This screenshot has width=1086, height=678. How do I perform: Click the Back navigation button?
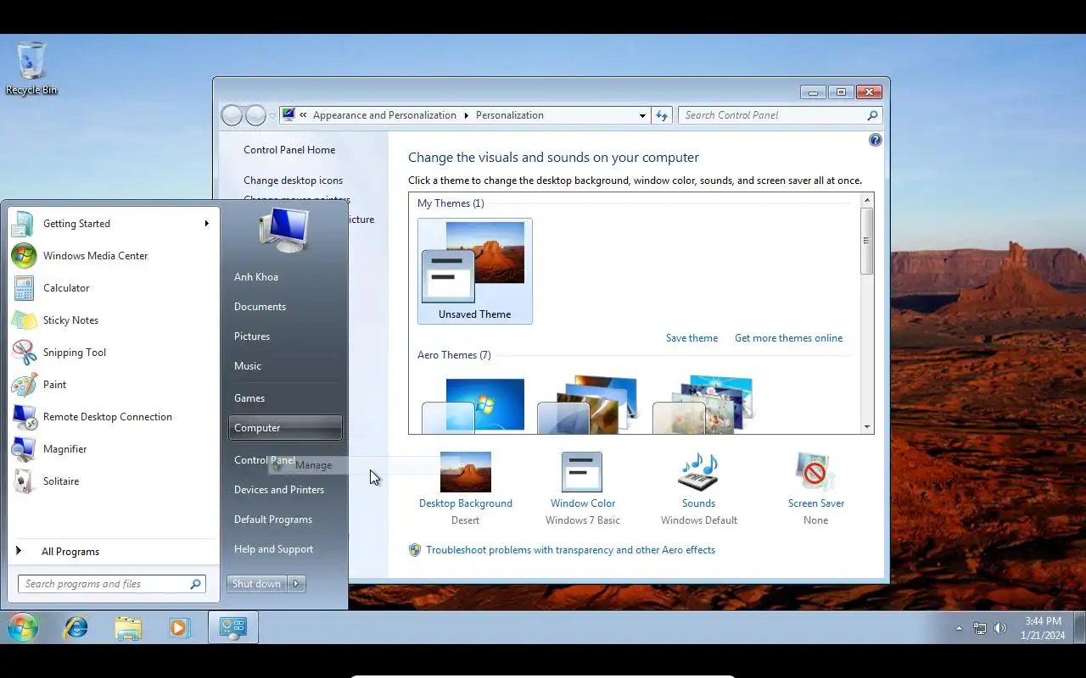[232, 115]
